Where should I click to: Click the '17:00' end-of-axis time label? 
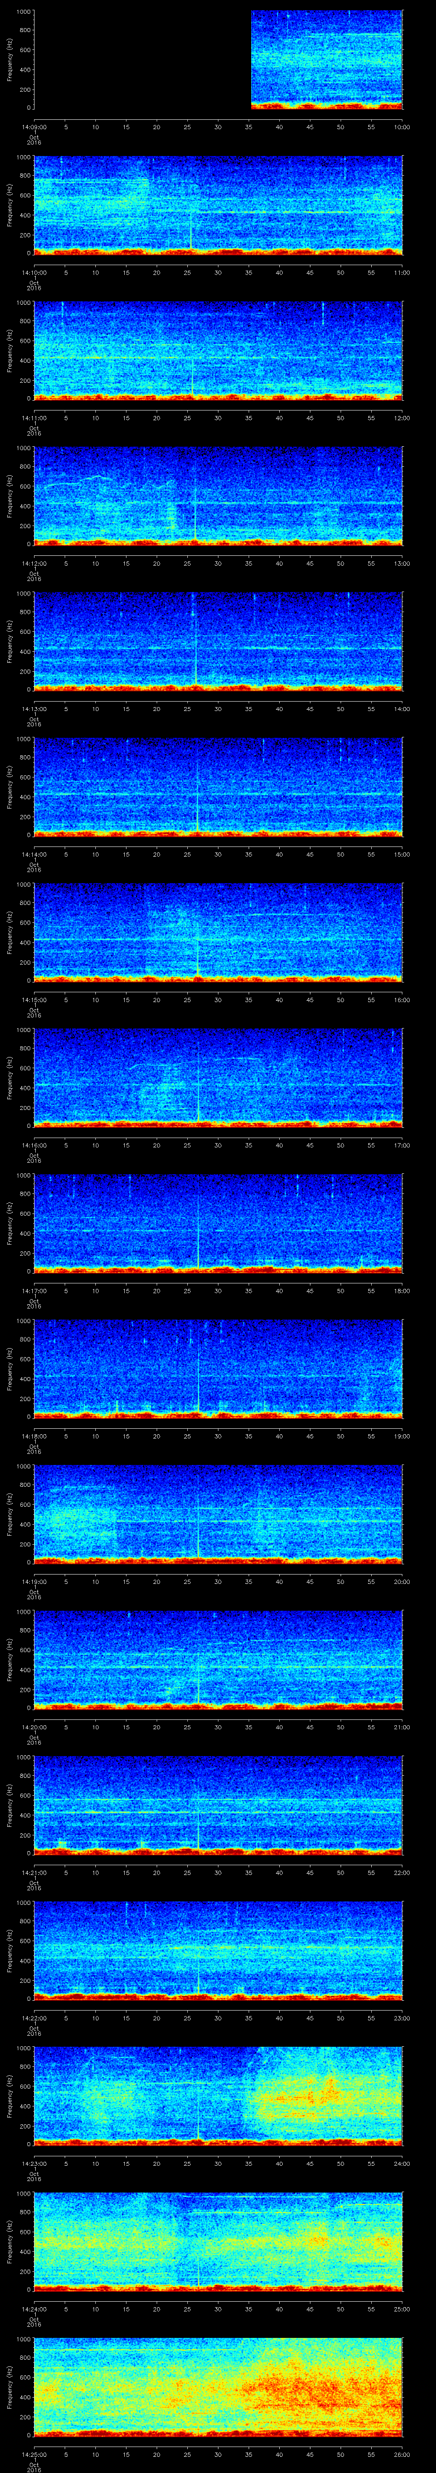tap(402, 1145)
